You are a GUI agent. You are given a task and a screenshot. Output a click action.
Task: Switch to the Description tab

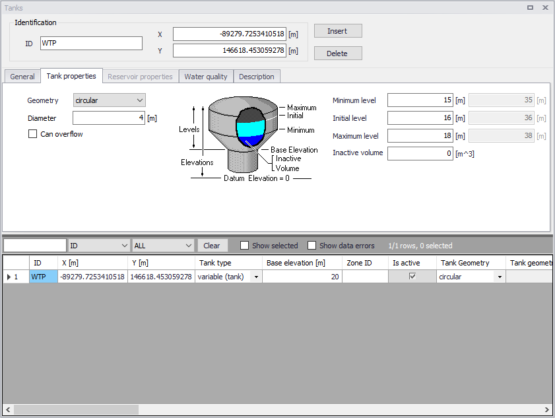(257, 77)
